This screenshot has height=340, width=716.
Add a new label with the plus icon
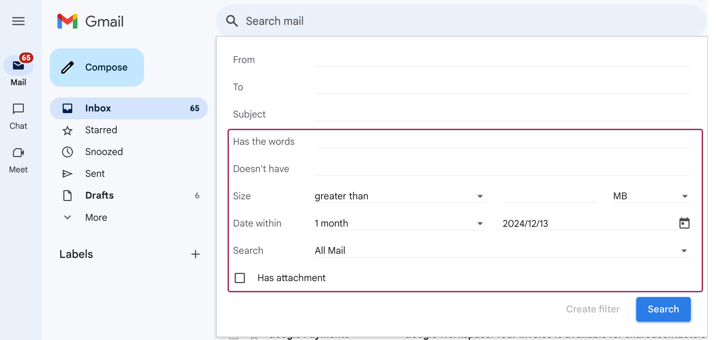click(196, 254)
